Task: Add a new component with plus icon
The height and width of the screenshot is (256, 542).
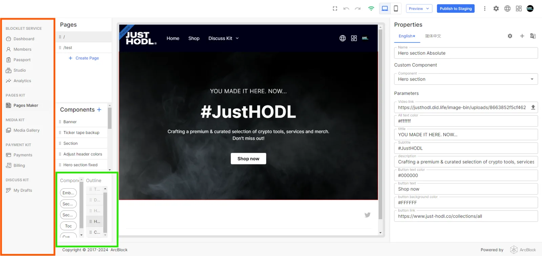Action: [99, 110]
